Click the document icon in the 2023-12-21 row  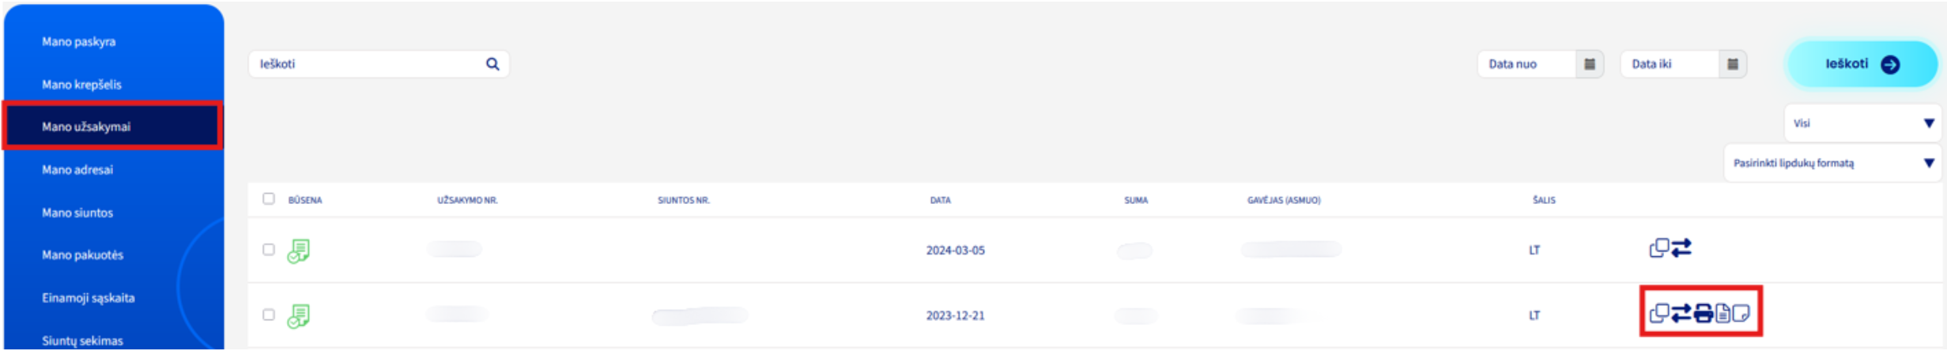pyautogui.click(x=1722, y=313)
